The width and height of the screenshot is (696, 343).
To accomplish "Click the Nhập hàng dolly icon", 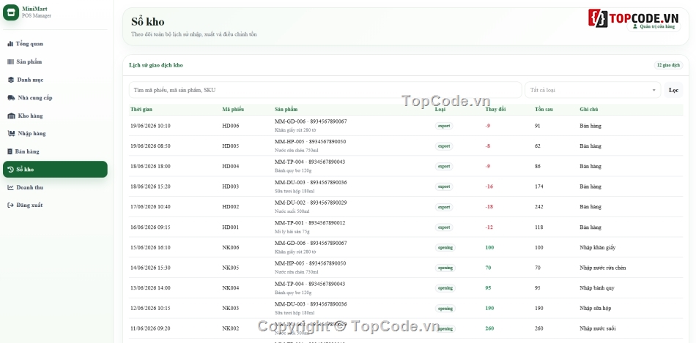I will click(x=12, y=133).
